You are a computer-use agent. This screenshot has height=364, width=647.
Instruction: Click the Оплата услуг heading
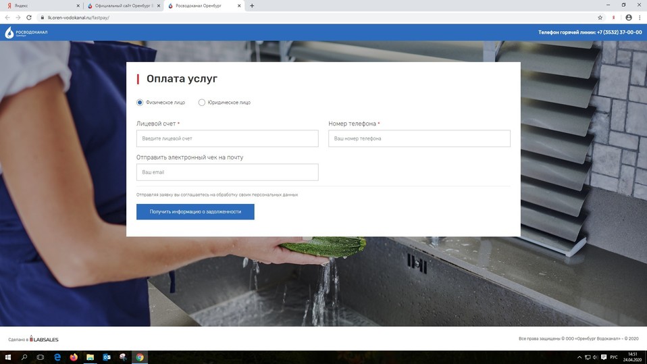182,79
